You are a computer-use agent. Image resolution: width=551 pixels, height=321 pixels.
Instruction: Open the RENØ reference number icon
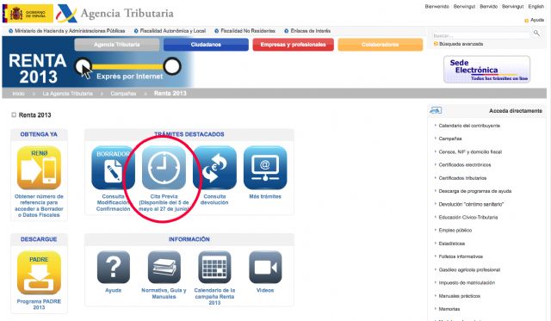39,168
